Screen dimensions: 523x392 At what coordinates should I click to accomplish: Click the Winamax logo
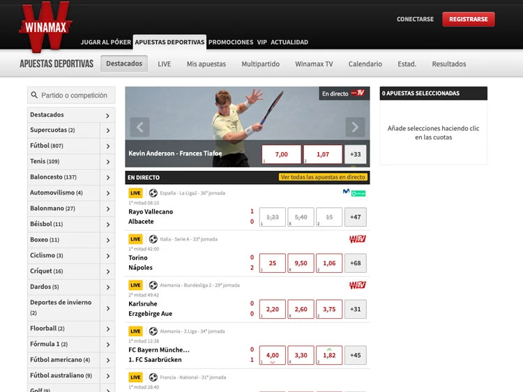[x=46, y=27]
